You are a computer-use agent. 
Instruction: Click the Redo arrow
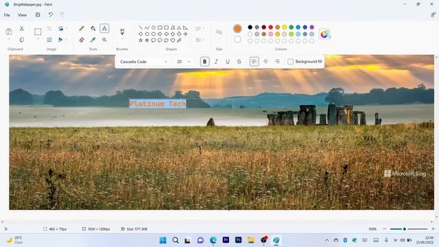point(62,15)
